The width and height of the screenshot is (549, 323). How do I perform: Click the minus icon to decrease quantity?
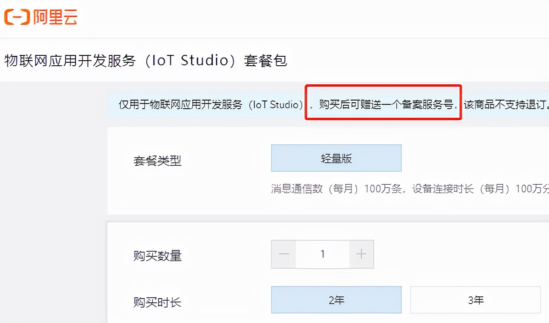pyautogui.click(x=284, y=254)
